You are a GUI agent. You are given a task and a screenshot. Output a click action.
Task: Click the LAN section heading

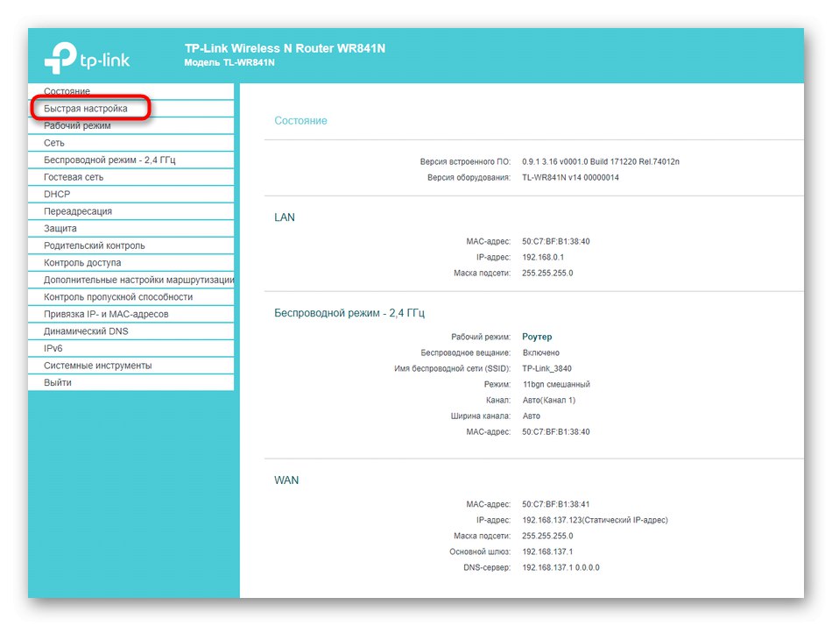point(285,217)
